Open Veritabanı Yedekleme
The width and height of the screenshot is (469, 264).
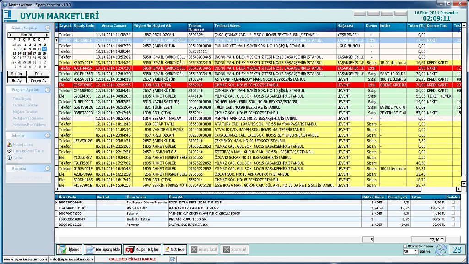pyautogui.click(x=28, y=118)
